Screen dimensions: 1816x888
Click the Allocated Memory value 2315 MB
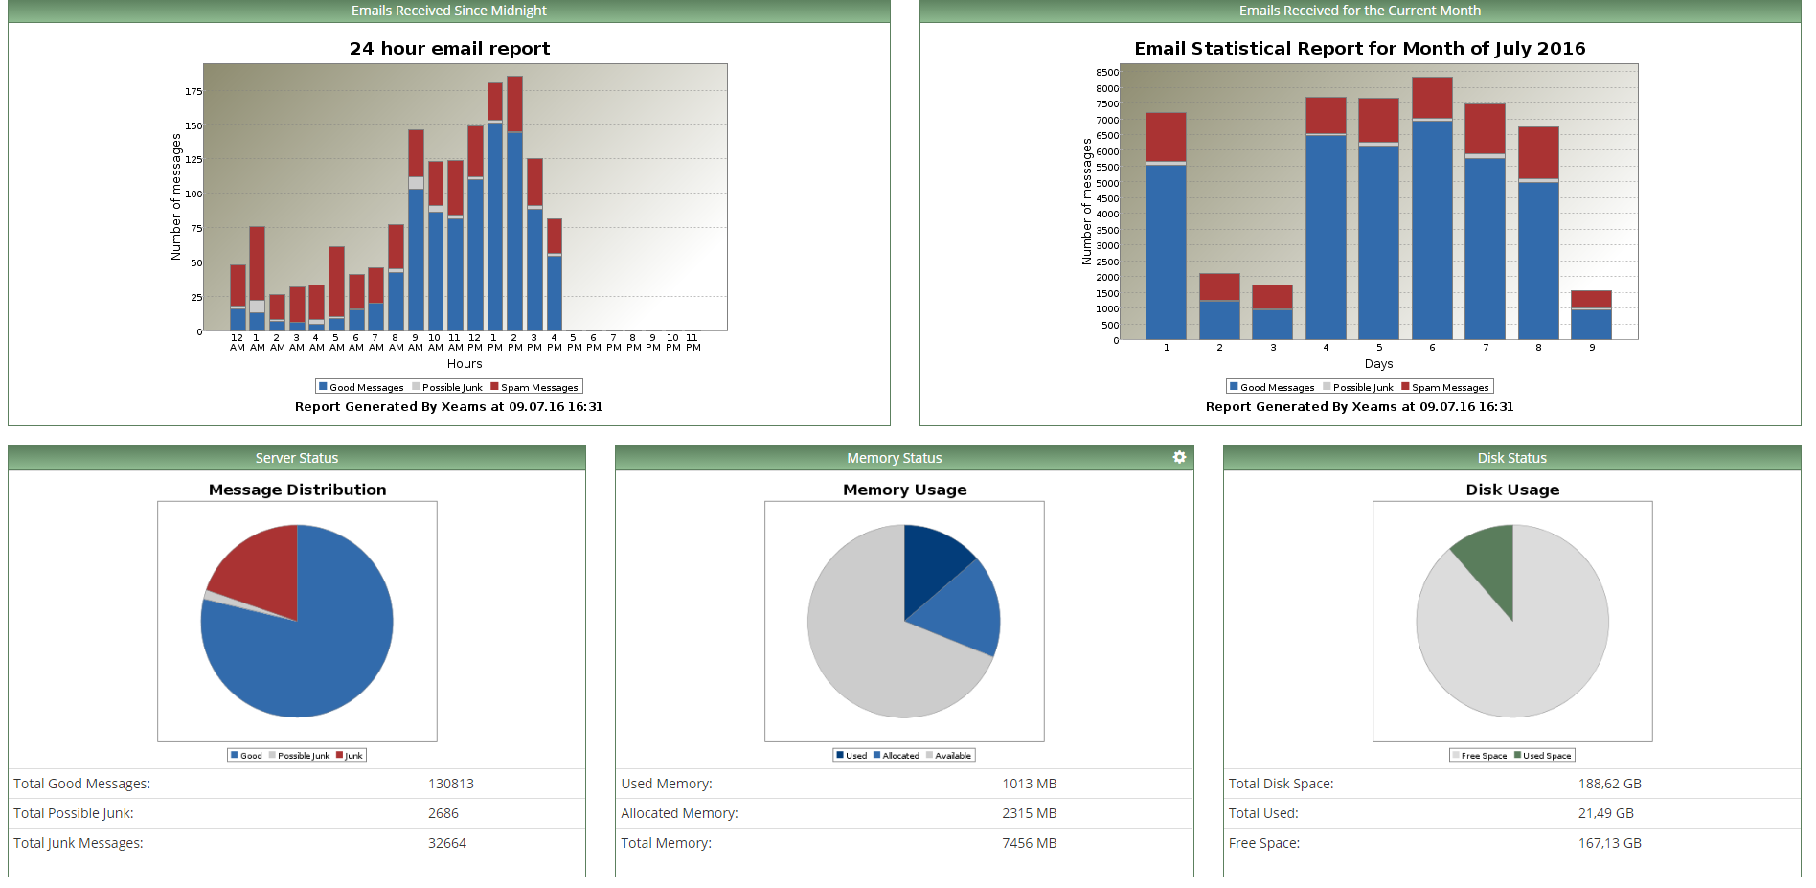(1030, 813)
